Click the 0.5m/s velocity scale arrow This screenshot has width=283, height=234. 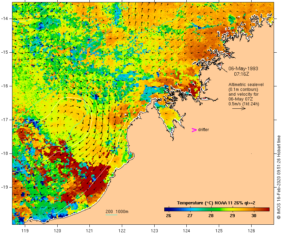click(x=239, y=108)
